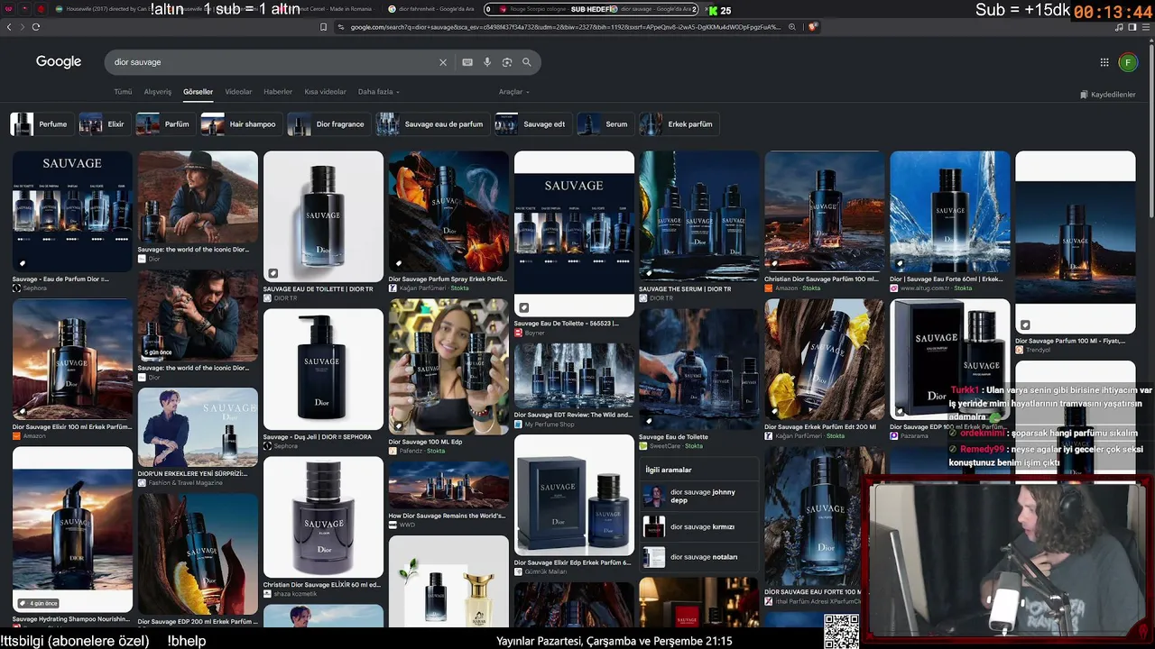Open the Sephora 'Sauvage - Eau de Parfum Dior' image

[72, 211]
